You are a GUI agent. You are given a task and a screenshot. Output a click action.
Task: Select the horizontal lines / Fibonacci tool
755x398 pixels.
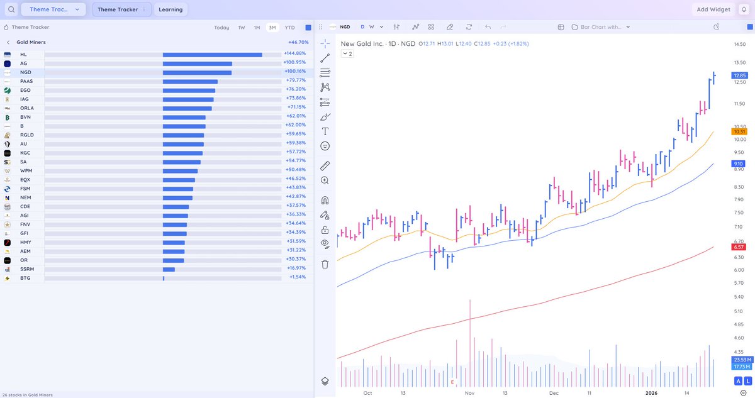pos(325,73)
